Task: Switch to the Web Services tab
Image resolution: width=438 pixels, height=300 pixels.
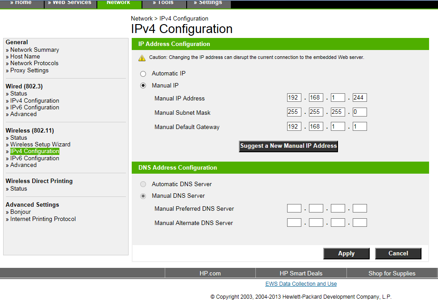Action: (70, 2)
